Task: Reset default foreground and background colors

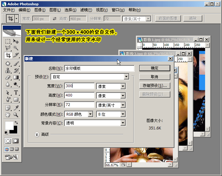Action: (x=6, y=133)
